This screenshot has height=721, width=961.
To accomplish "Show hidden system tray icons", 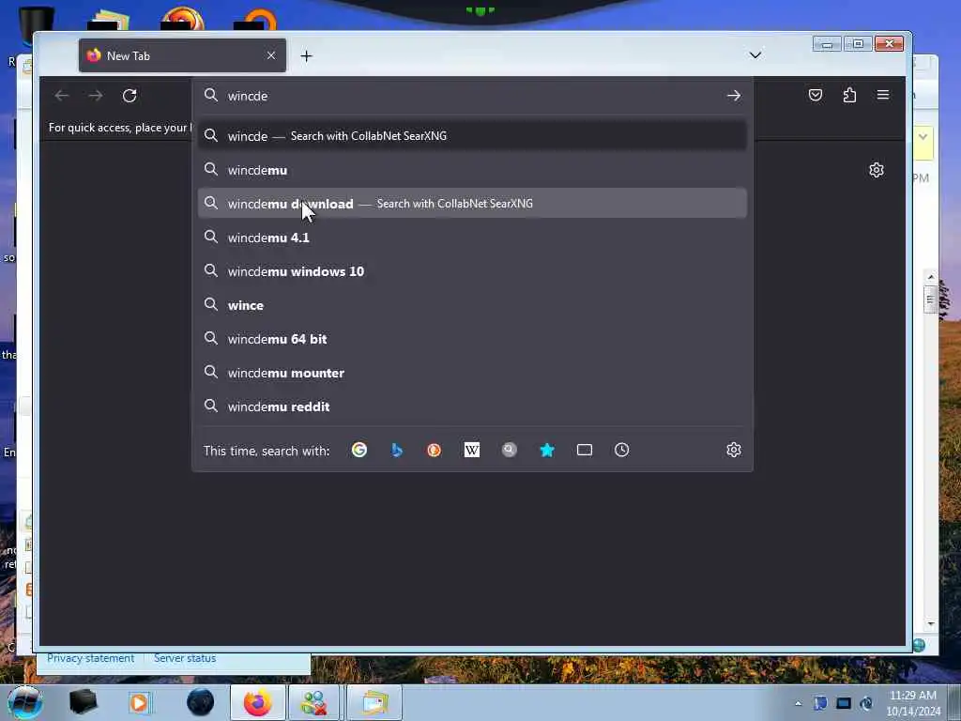I will tap(798, 703).
